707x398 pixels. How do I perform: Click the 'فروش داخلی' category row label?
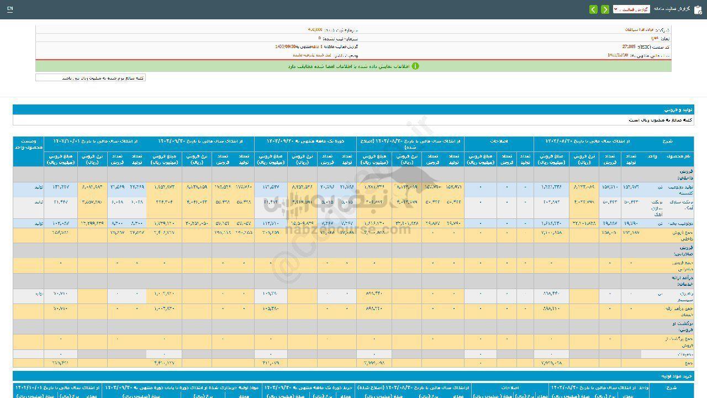click(x=685, y=175)
